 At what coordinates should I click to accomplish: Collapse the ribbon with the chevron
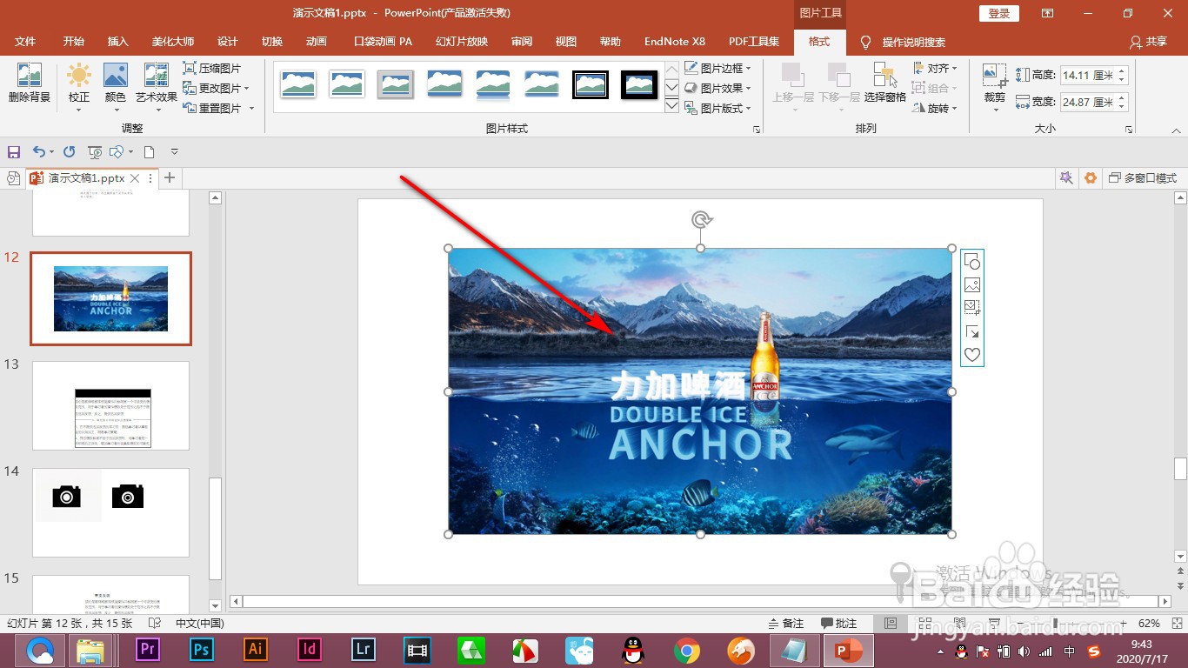(x=1176, y=130)
